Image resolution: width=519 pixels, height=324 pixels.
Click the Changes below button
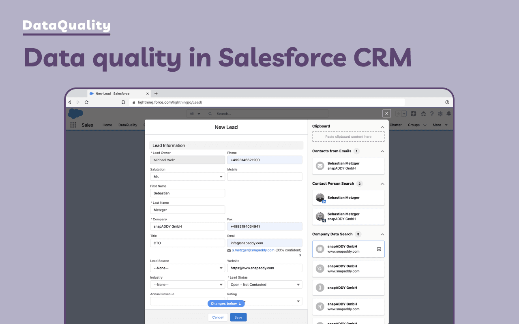tap(226, 303)
